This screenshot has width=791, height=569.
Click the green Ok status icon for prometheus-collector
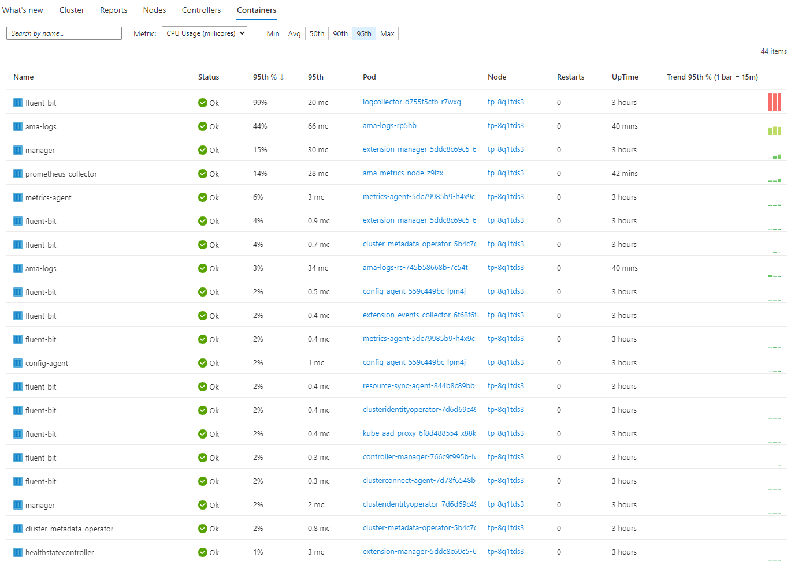tap(203, 174)
